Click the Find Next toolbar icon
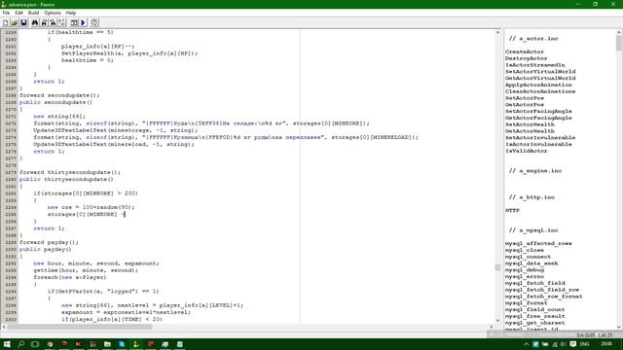This screenshot has width=623, height=350. click(x=44, y=22)
